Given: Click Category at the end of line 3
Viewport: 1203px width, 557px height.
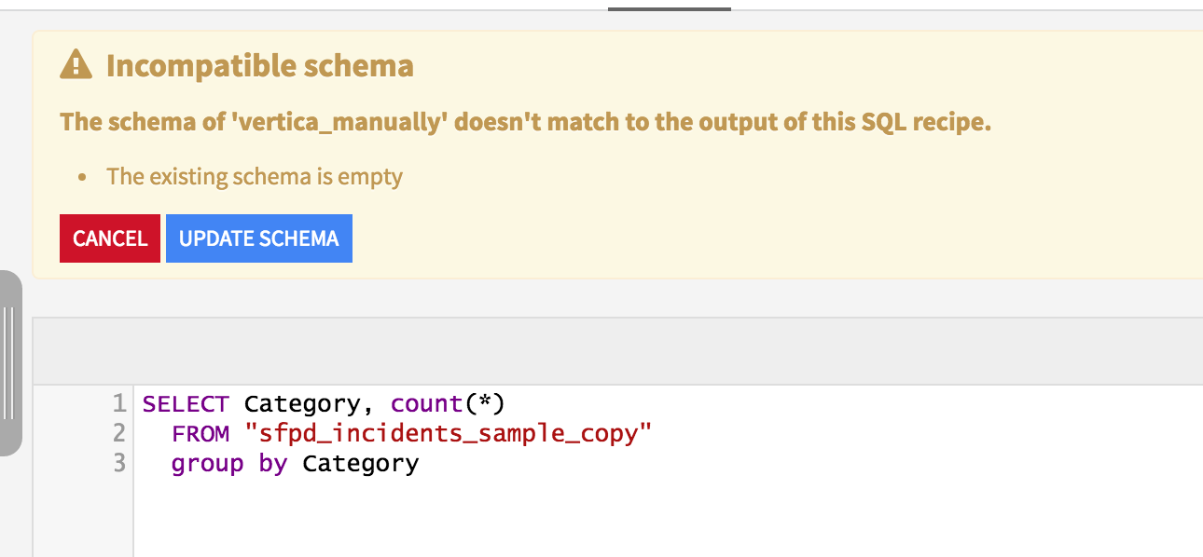Looking at the screenshot, I should [361, 464].
